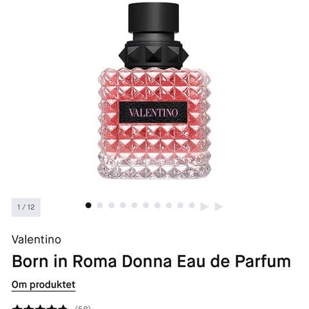Jump to the second carousel dot
The image size is (309, 309).
coord(100,205)
